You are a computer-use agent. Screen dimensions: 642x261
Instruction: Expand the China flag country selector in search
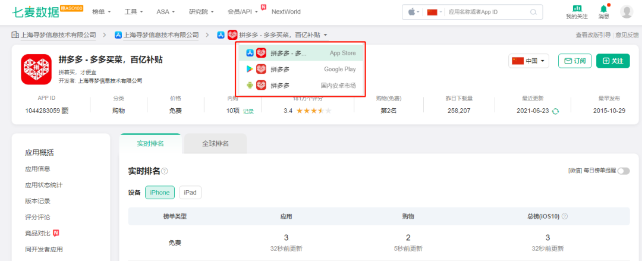[x=435, y=12]
